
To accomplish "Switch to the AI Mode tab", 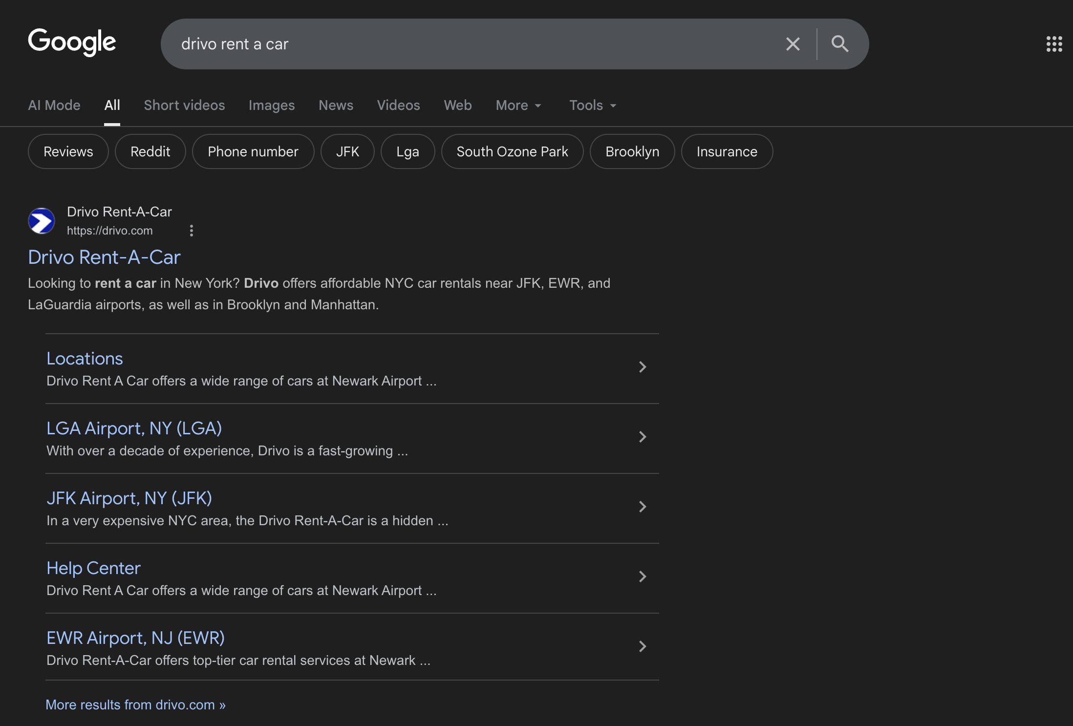I will click(54, 105).
